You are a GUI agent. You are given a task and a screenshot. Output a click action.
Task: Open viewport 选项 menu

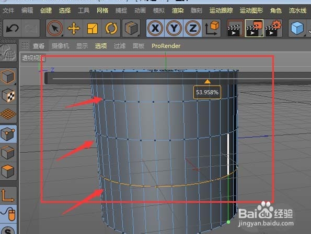pos(101,46)
